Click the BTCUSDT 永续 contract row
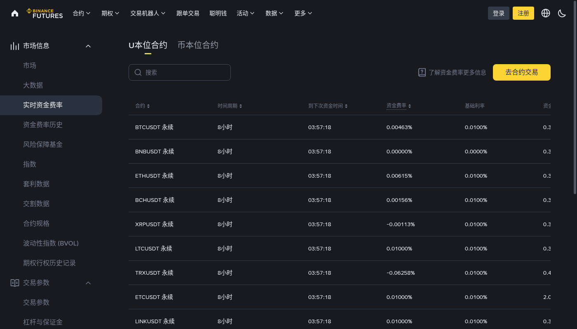The width and height of the screenshot is (577, 329). tap(340, 127)
